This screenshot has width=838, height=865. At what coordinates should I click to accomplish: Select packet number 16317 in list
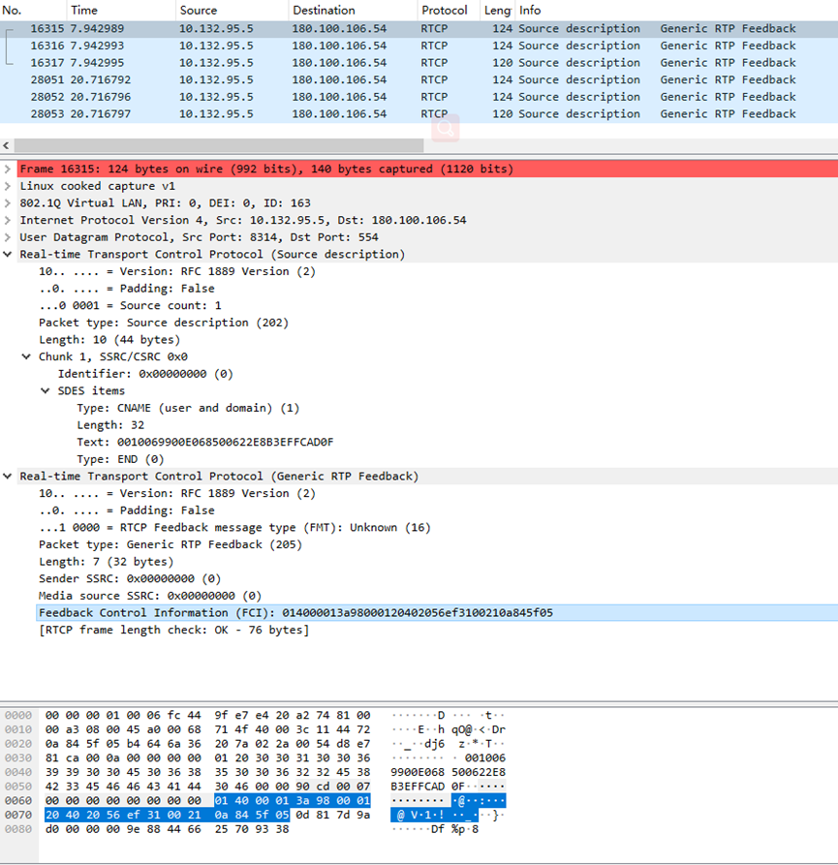[x=419, y=63]
